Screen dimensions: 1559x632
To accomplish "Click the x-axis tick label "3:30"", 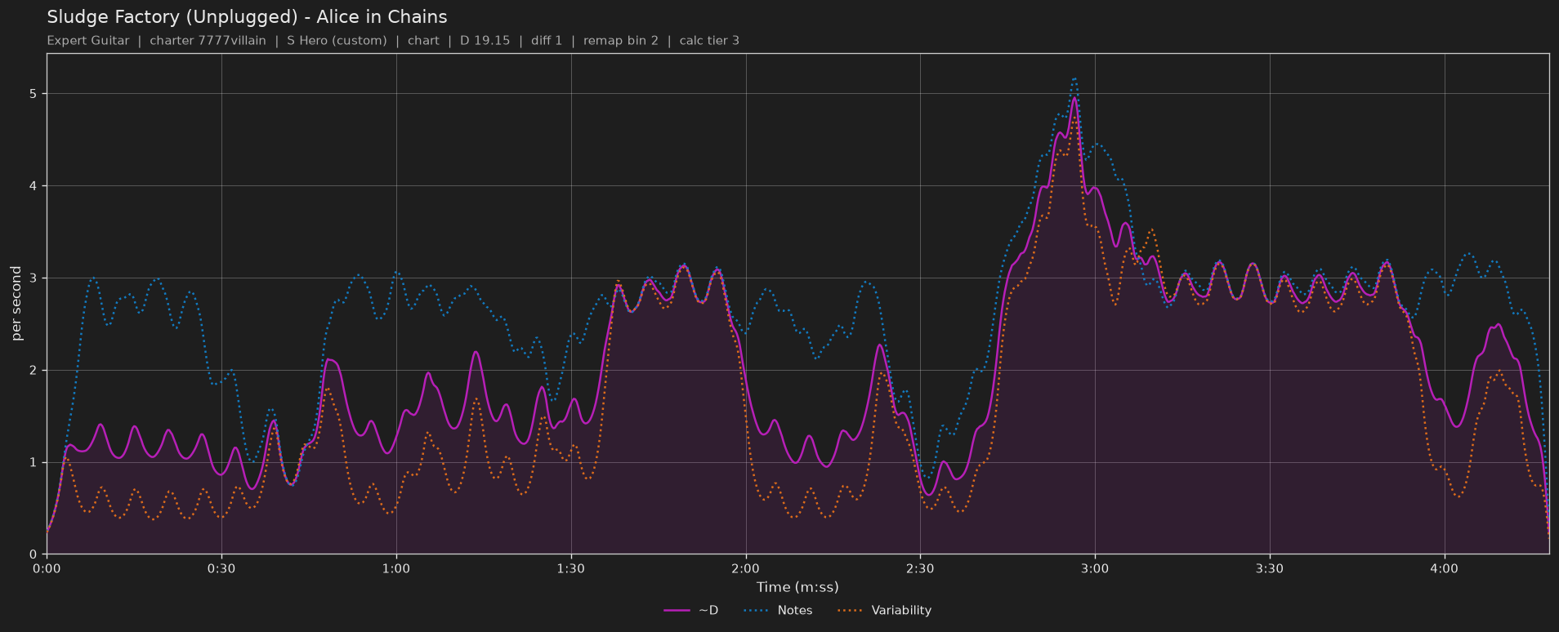I will point(1270,568).
